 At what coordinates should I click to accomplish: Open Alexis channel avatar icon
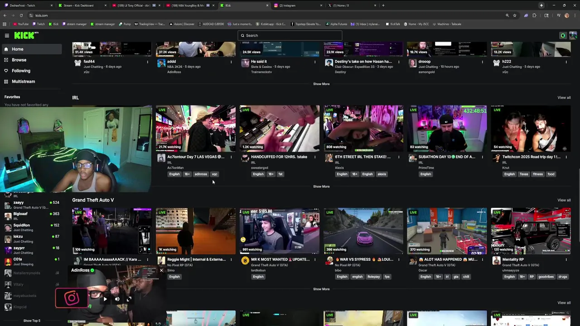coord(329,158)
